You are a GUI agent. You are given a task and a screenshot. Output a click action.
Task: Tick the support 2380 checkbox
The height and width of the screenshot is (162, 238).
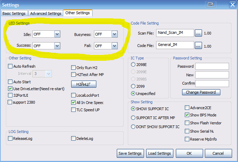(10, 102)
